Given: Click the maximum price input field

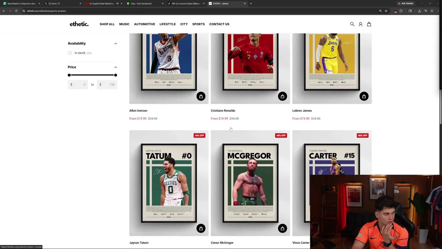Looking at the screenshot, I should coord(107,84).
